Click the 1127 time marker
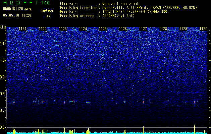211x134 pixels. (143, 29)
